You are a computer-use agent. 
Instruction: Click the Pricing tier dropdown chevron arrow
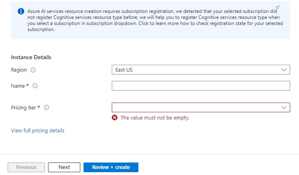coord(284,107)
